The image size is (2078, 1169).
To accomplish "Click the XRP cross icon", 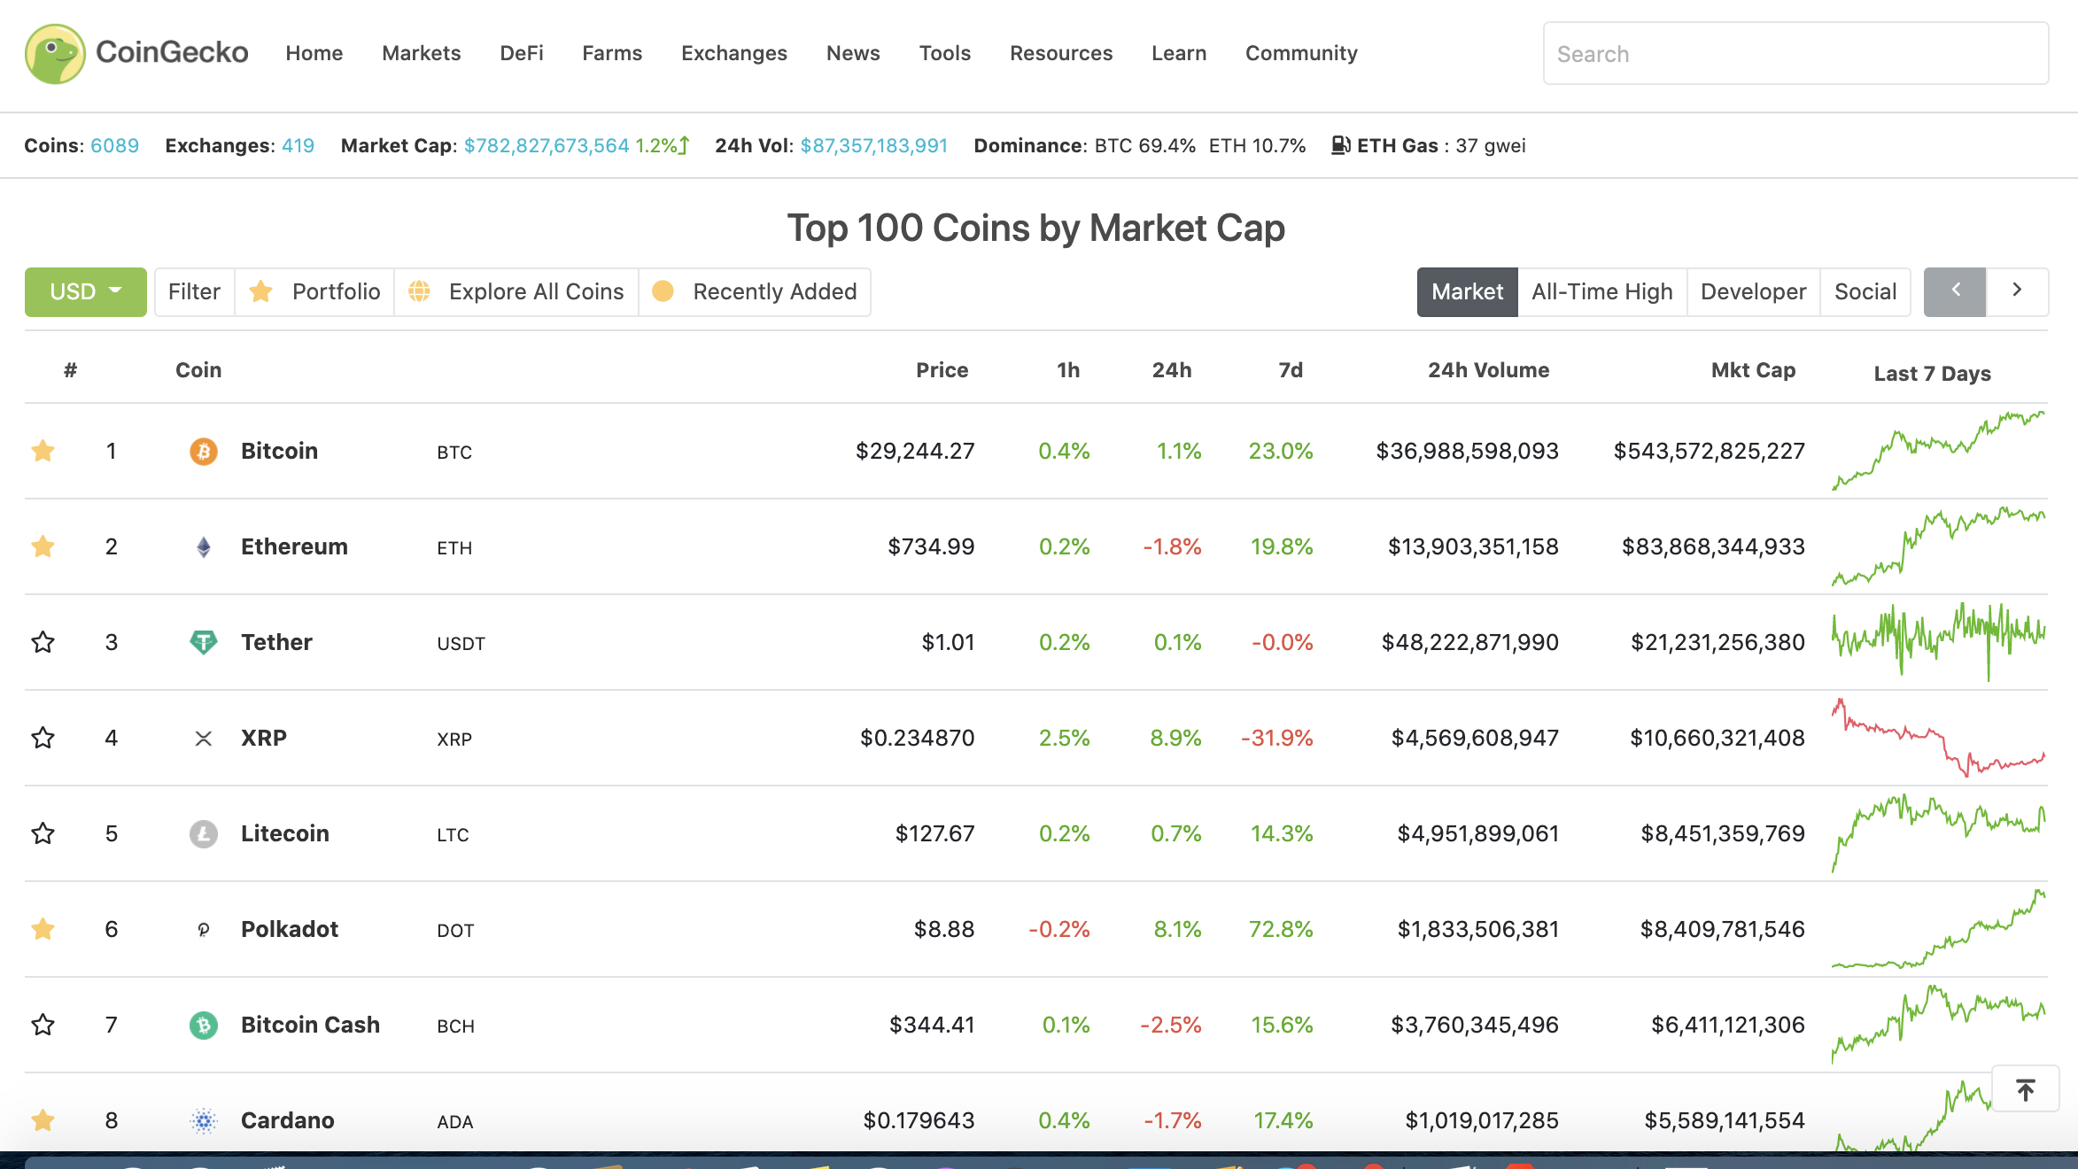I will pos(204,739).
